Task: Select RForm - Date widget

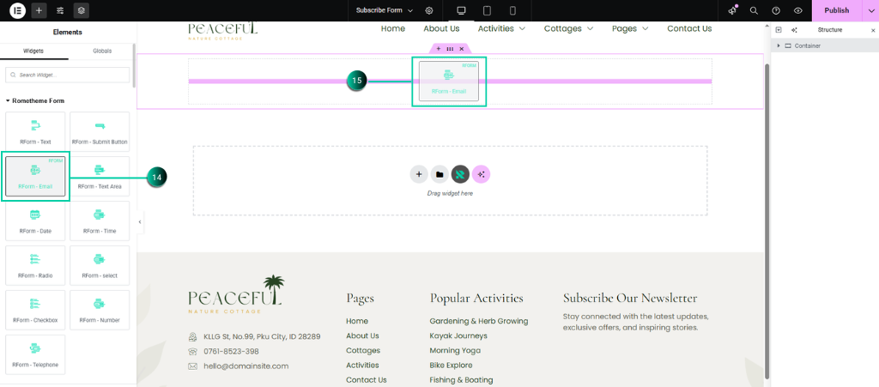Action: (35, 221)
